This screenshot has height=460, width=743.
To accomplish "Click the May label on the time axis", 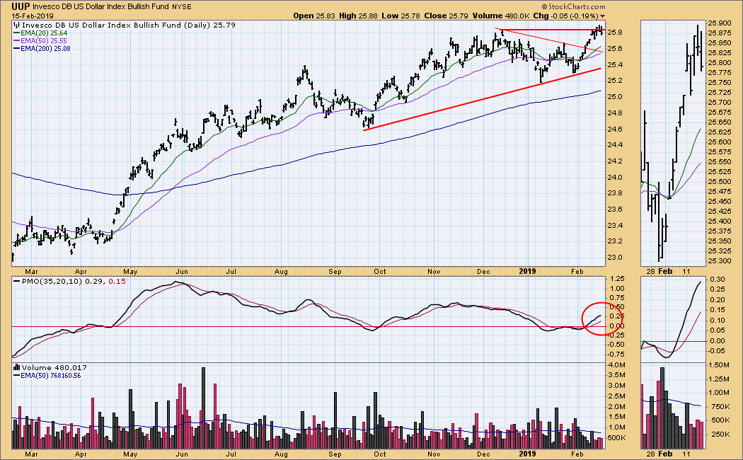I will coord(129,270).
